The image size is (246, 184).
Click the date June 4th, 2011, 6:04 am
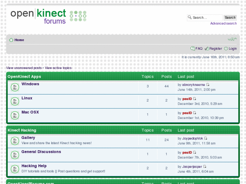pyautogui.click(x=196, y=172)
